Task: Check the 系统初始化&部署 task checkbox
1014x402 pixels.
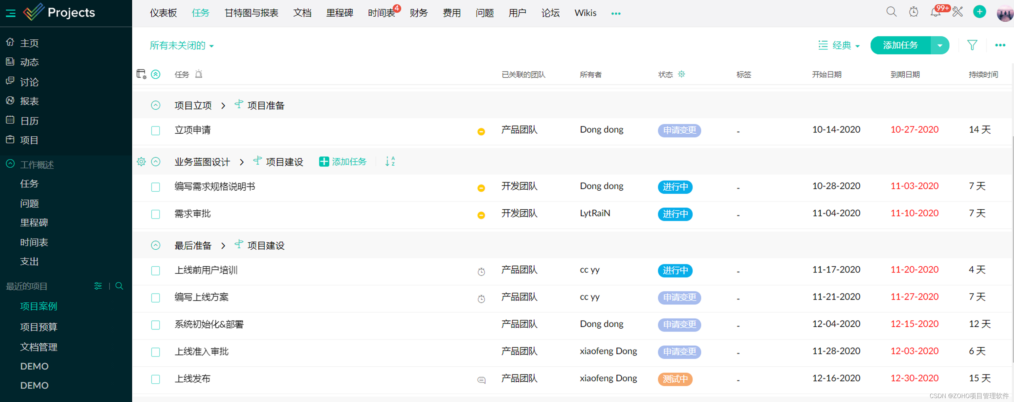Action: click(156, 325)
